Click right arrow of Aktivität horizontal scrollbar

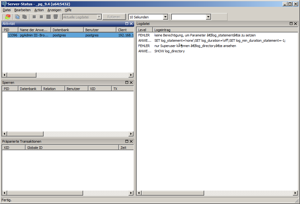tap(131, 75)
